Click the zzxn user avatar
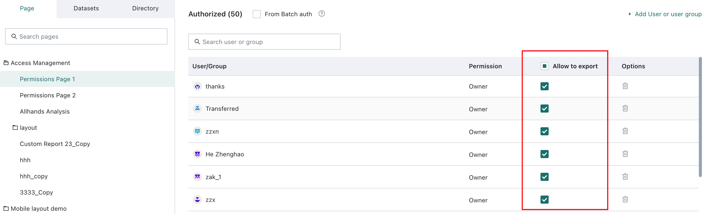 197,132
